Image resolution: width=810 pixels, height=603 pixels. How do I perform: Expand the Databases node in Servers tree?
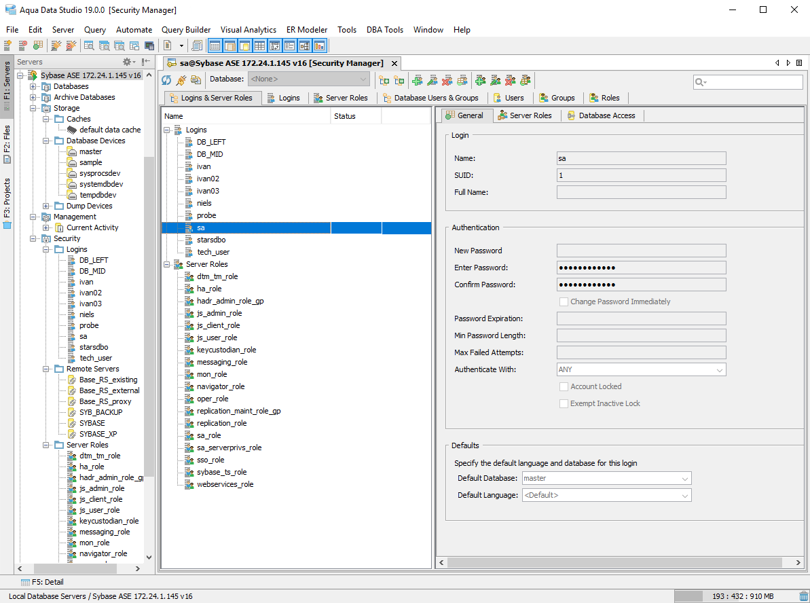click(33, 86)
